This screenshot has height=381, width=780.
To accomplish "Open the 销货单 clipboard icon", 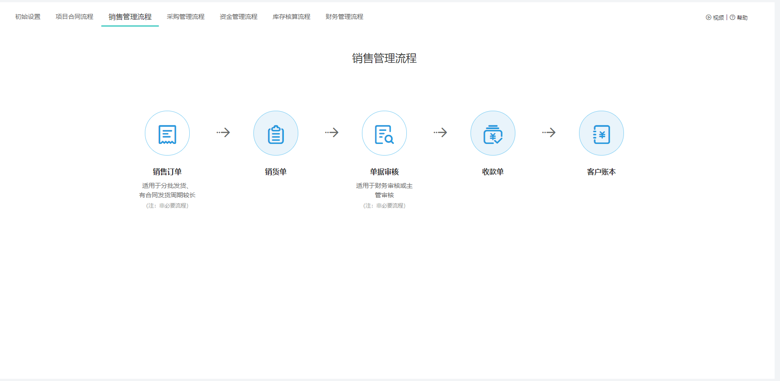I will (x=276, y=133).
